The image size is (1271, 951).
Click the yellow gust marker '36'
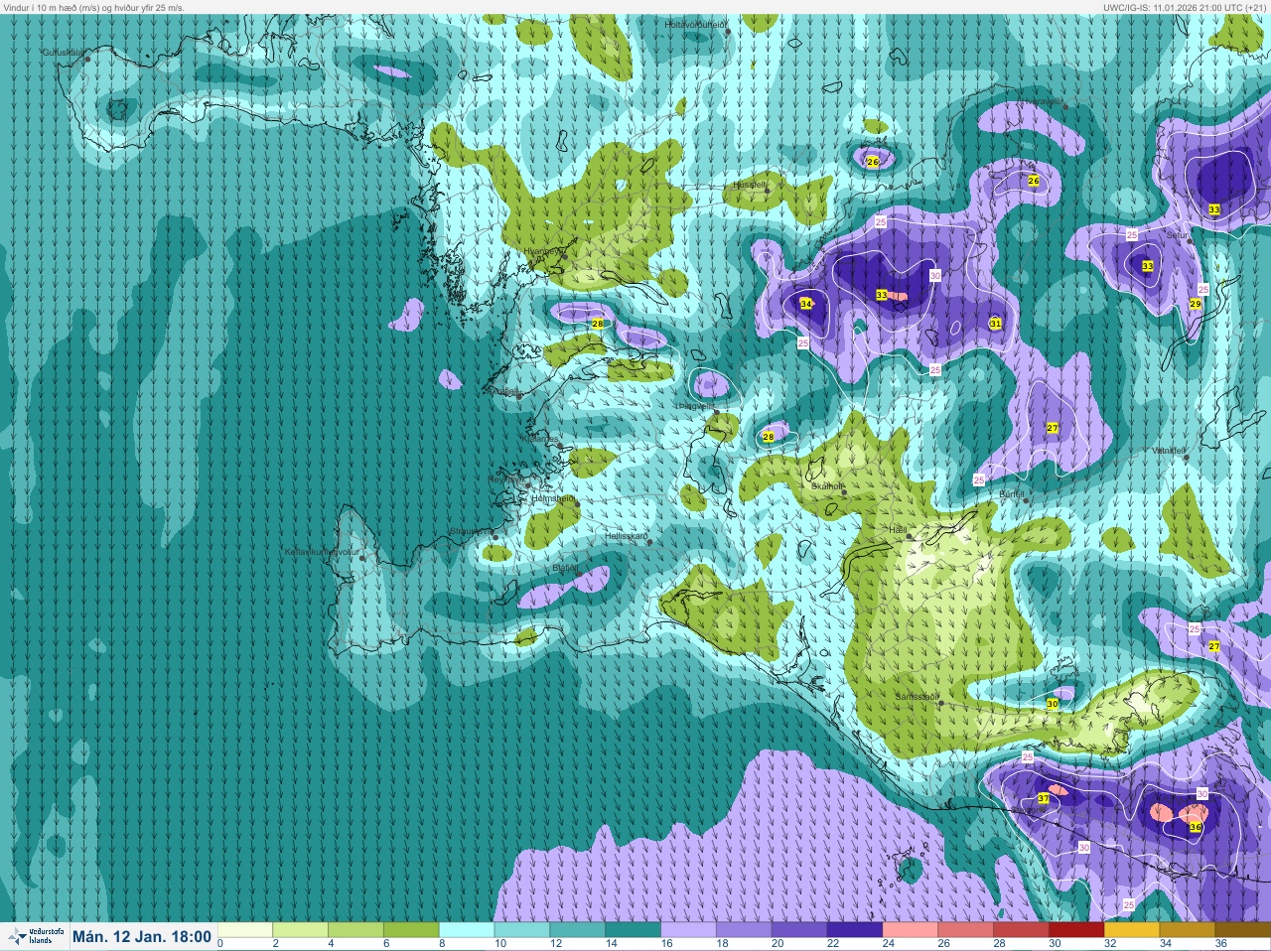pyautogui.click(x=1196, y=827)
